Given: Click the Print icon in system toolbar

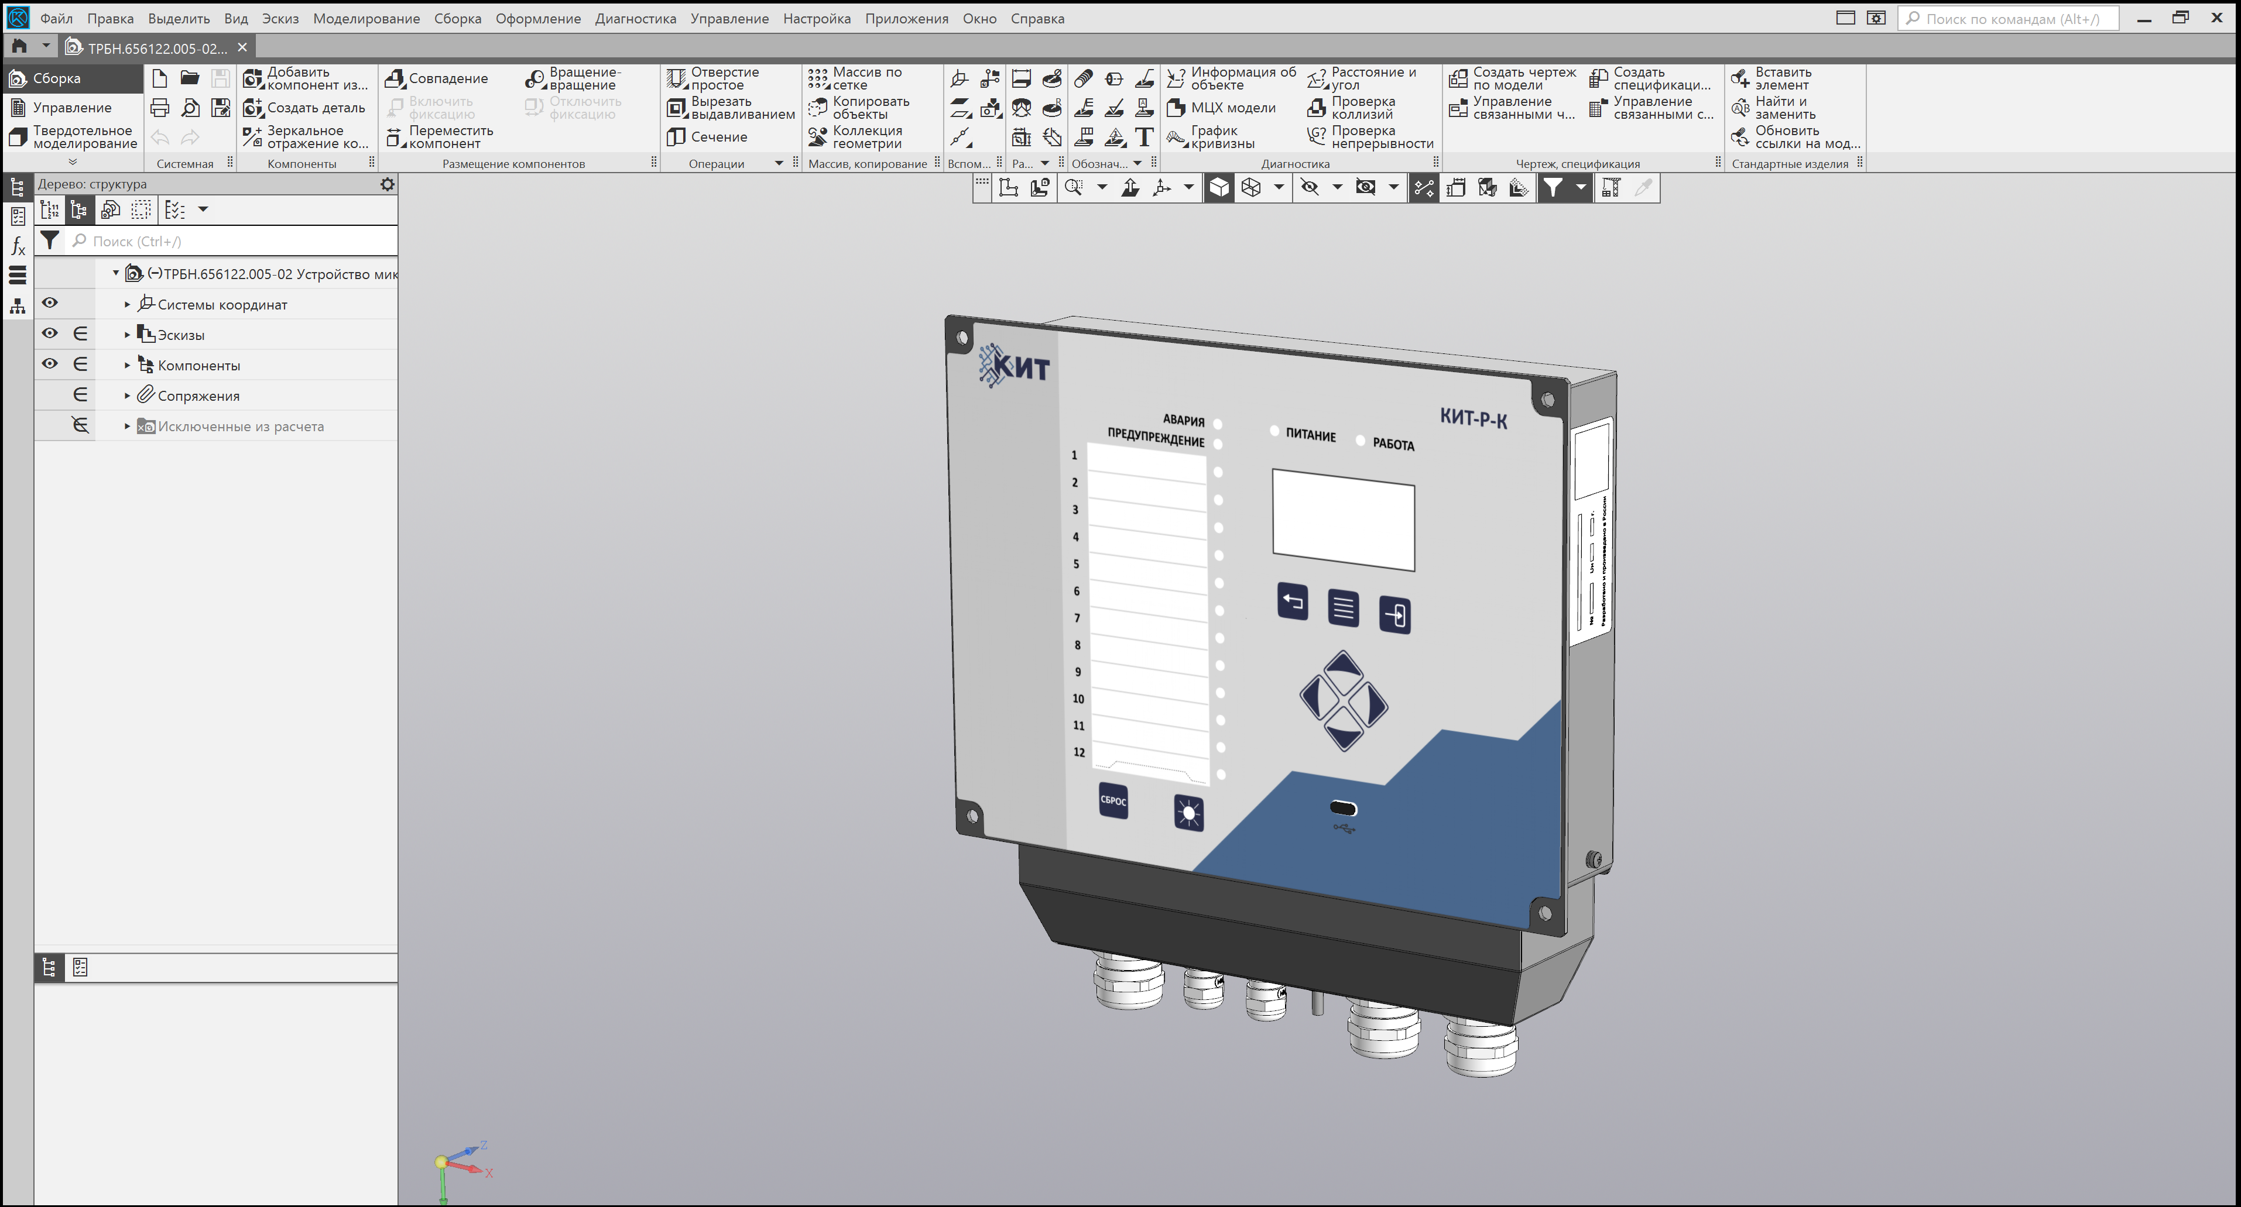Looking at the screenshot, I should pyautogui.click(x=160, y=108).
